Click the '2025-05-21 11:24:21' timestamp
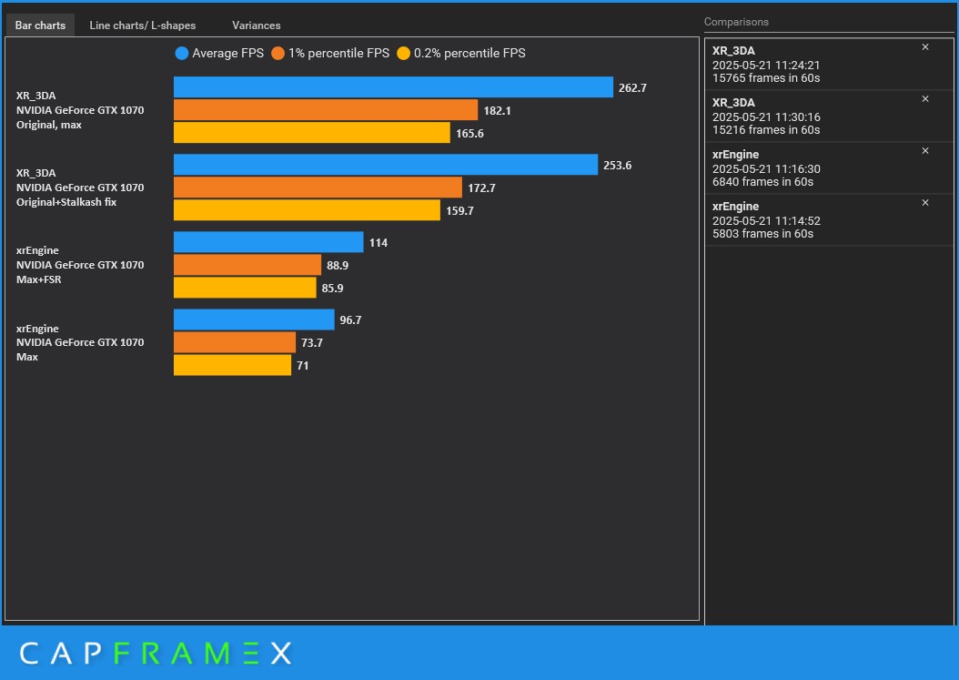959x680 pixels. pyautogui.click(x=766, y=65)
